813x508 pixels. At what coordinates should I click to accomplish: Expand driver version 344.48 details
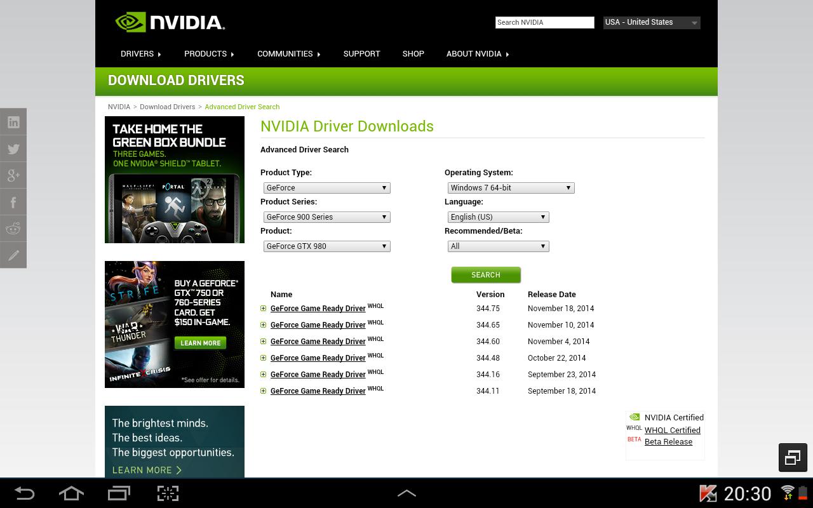tap(263, 358)
